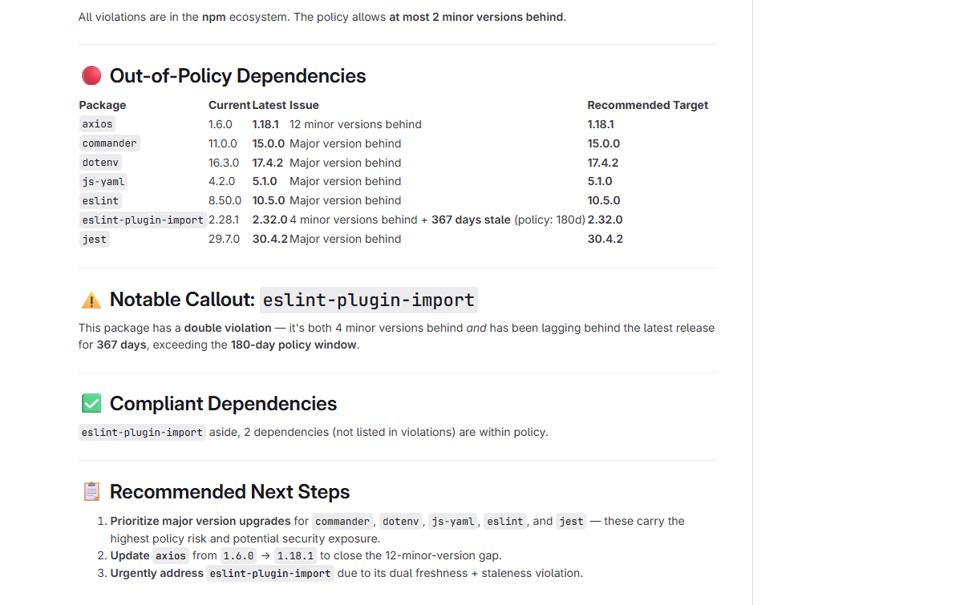The image size is (964, 605).
Task: Click the eslint-plugin-import tag in step 3
Action: [270, 573]
